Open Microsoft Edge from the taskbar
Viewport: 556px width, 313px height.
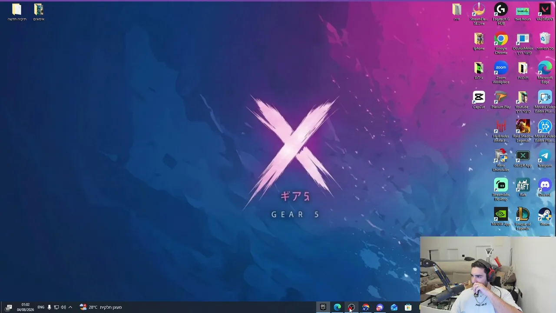coord(337,307)
